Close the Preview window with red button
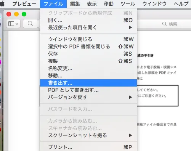The width and height of the screenshot is (191, 151). click(x=9, y=14)
